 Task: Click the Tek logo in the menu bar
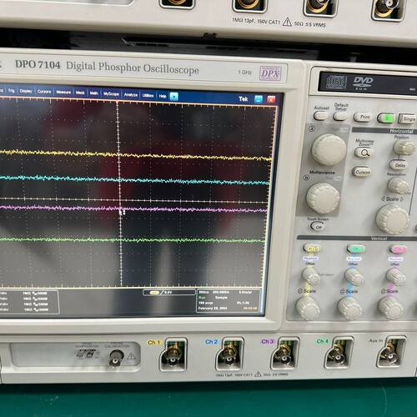pyautogui.click(x=244, y=98)
